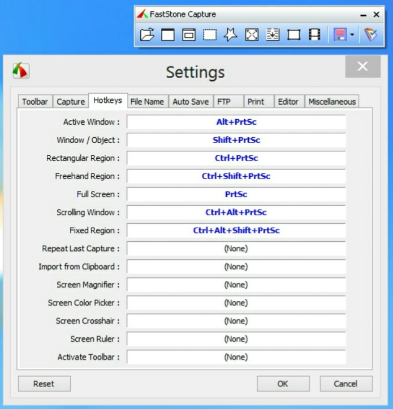Cancel the Settings dialog
This screenshot has width=393, height=409.
click(x=346, y=384)
